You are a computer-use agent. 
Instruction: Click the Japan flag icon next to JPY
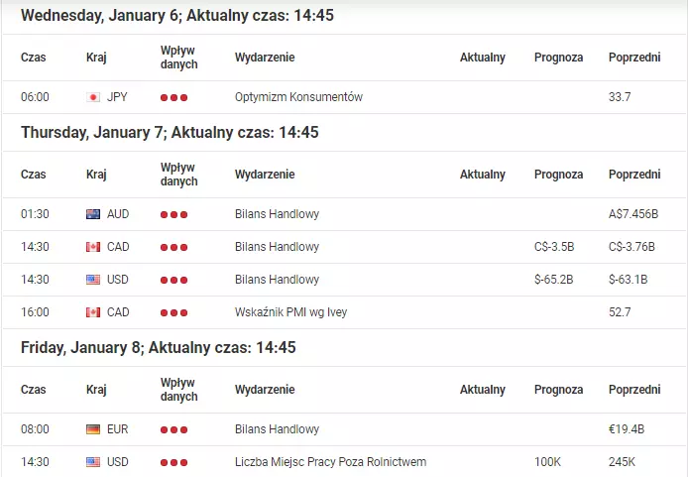tap(93, 97)
